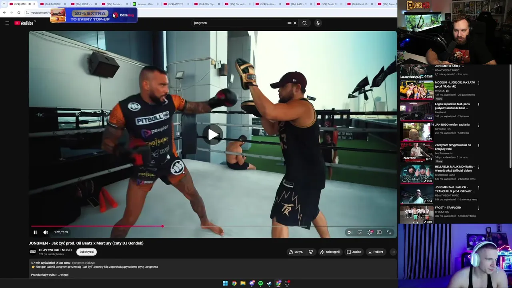This screenshot has height=288, width=512.
Task: Open options menu for TRANQUILLO video
Action: [478, 188]
